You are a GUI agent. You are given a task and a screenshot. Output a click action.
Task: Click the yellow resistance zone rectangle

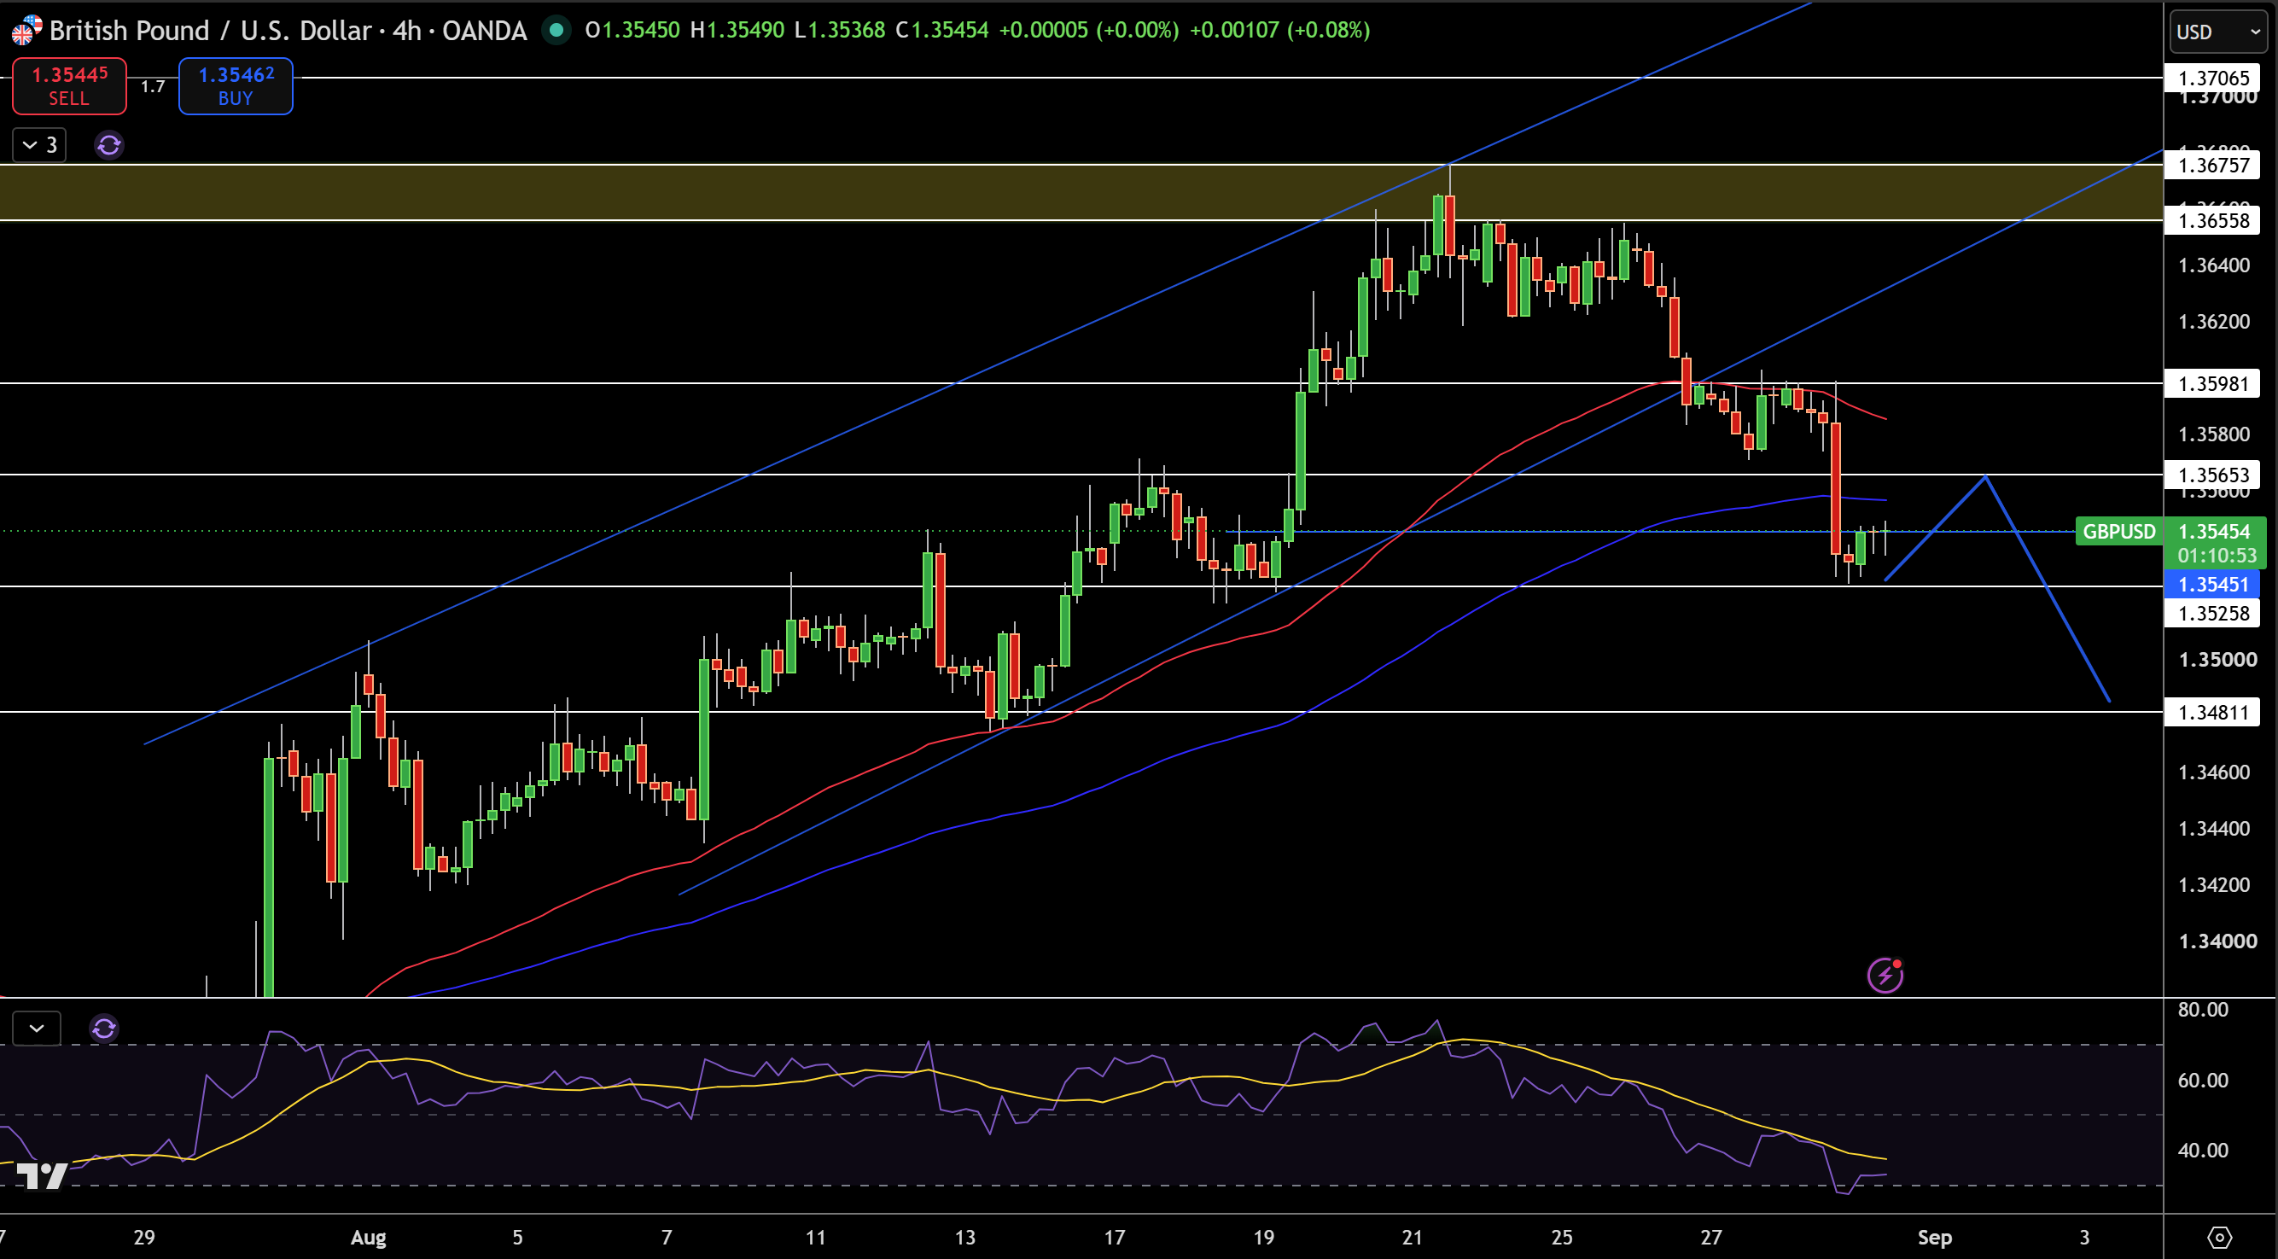(1081, 192)
